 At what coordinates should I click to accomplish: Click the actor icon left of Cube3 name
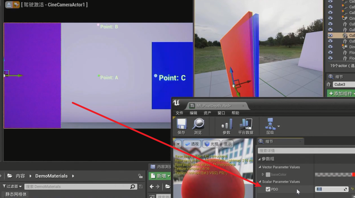pos(328,84)
